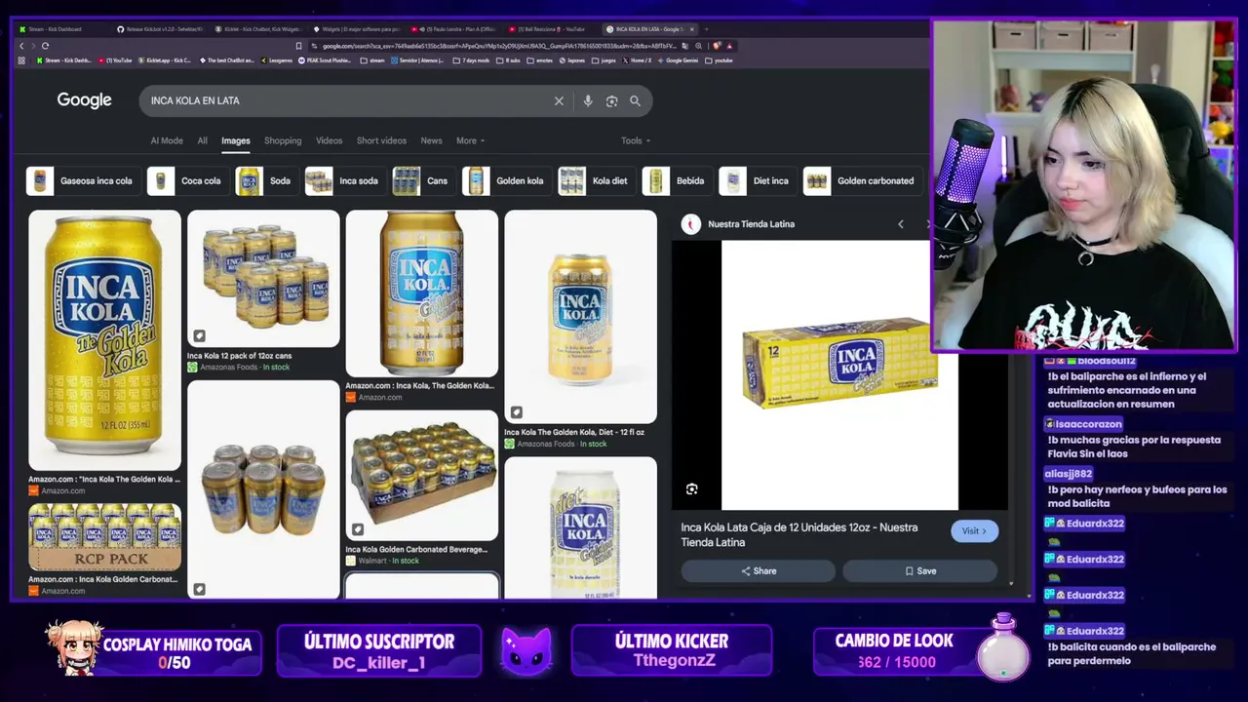Click the Amazonas Foods favicon under 12 pack result

click(192, 367)
